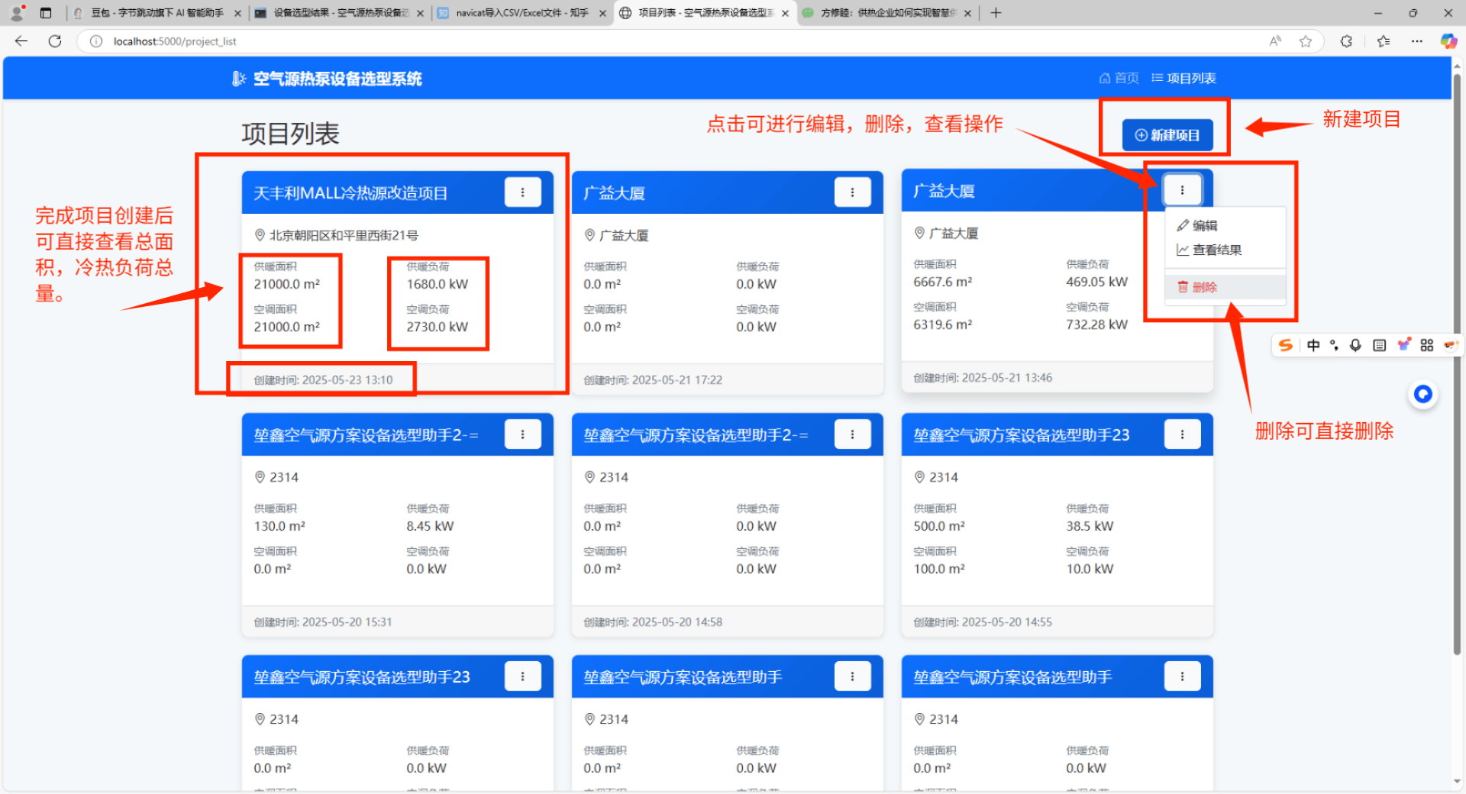Viewport: 1466px width, 794px height.
Task: Open three-dot menu of project created 2025-05-20 15:31
Action: (522, 434)
